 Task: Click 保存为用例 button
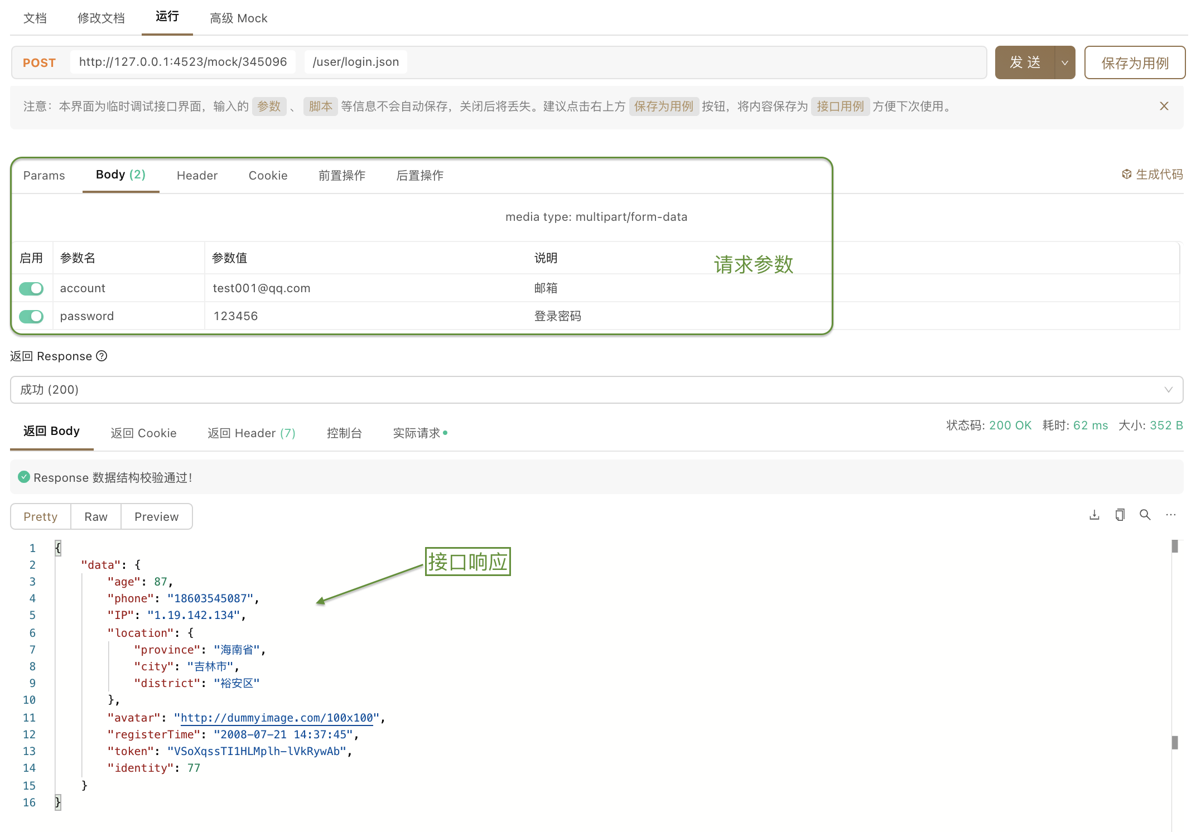[x=1135, y=62]
